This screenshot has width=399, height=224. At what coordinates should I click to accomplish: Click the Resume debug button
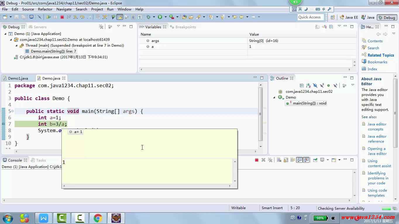[49, 17]
